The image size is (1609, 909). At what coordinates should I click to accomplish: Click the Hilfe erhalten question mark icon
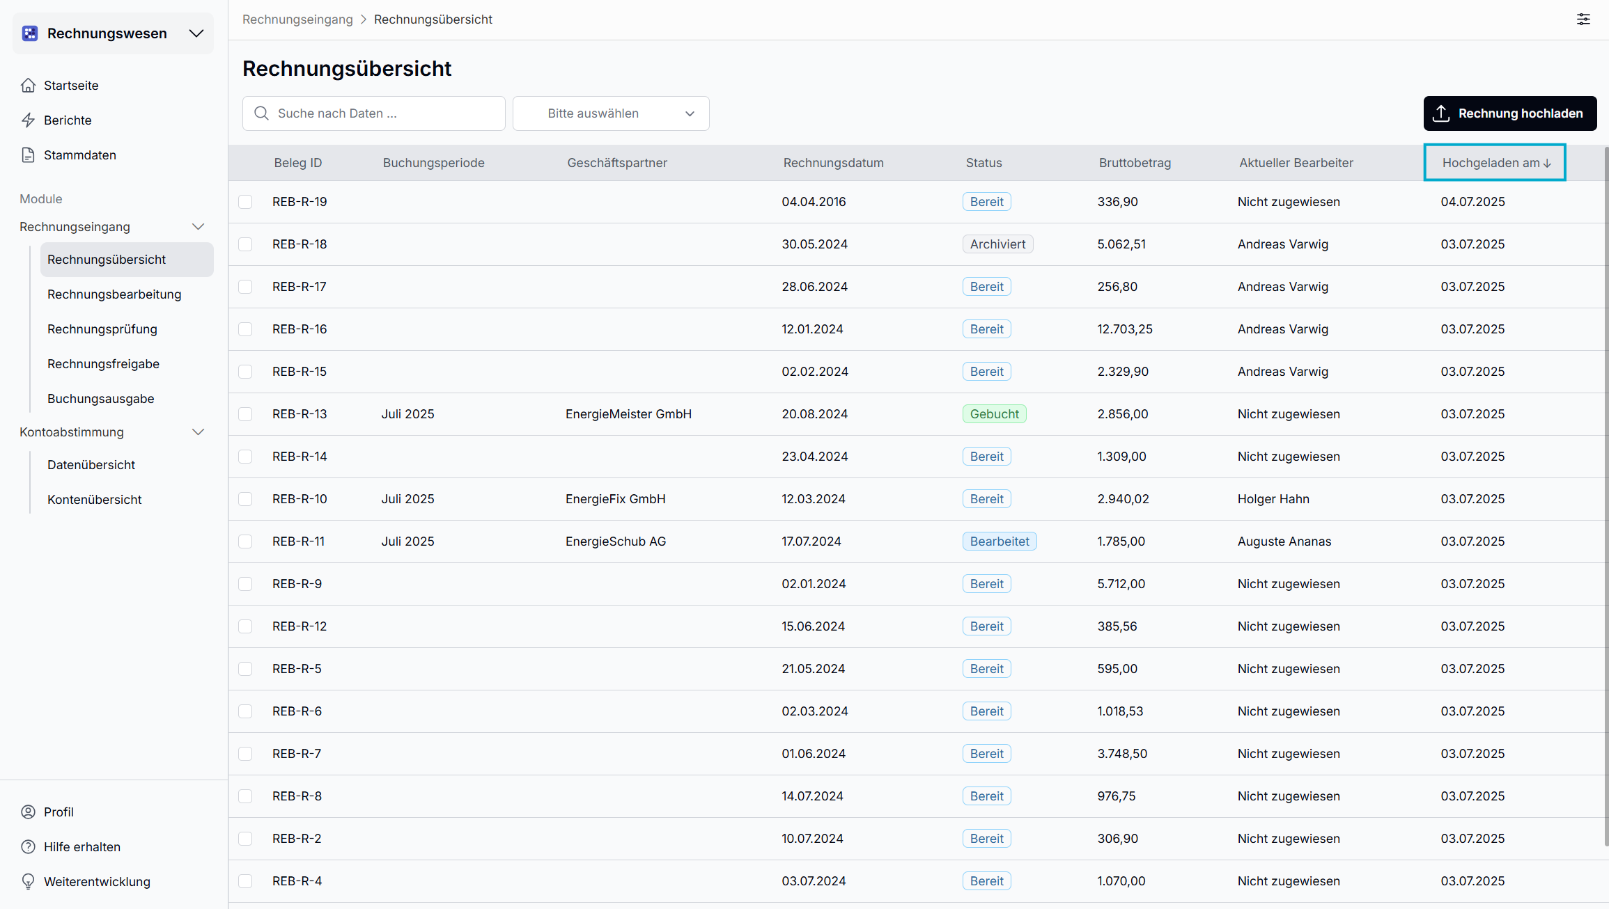click(x=28, y=847)
